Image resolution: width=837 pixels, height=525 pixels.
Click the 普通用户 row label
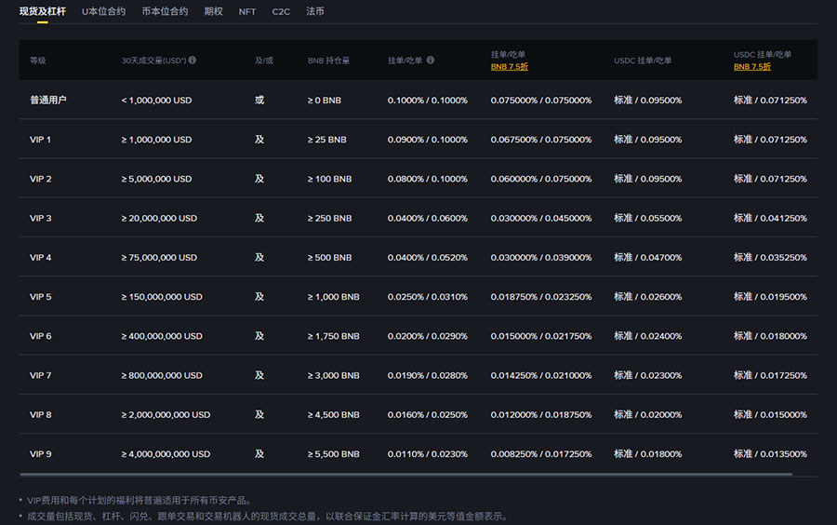click(48, 100)
